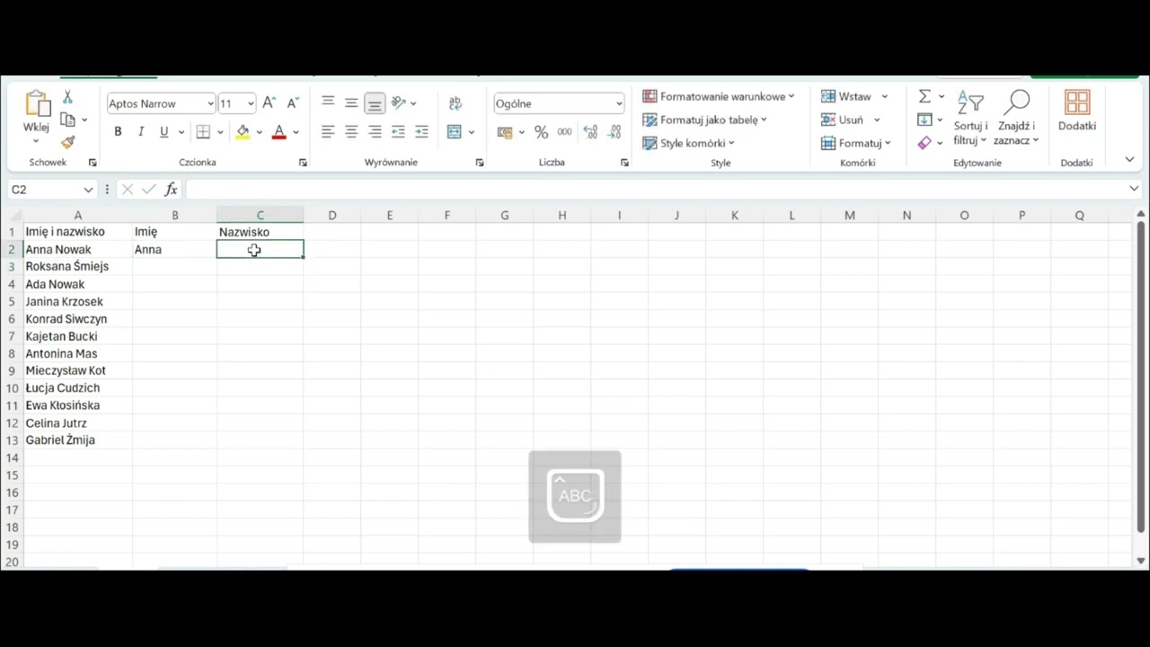Expand Formatowanie warunkowe menu

(718, 96)
